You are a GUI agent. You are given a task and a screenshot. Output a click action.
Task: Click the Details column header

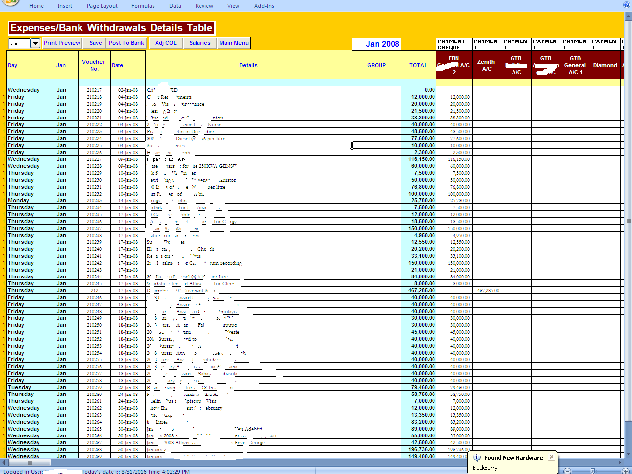[x=248, y=65]
